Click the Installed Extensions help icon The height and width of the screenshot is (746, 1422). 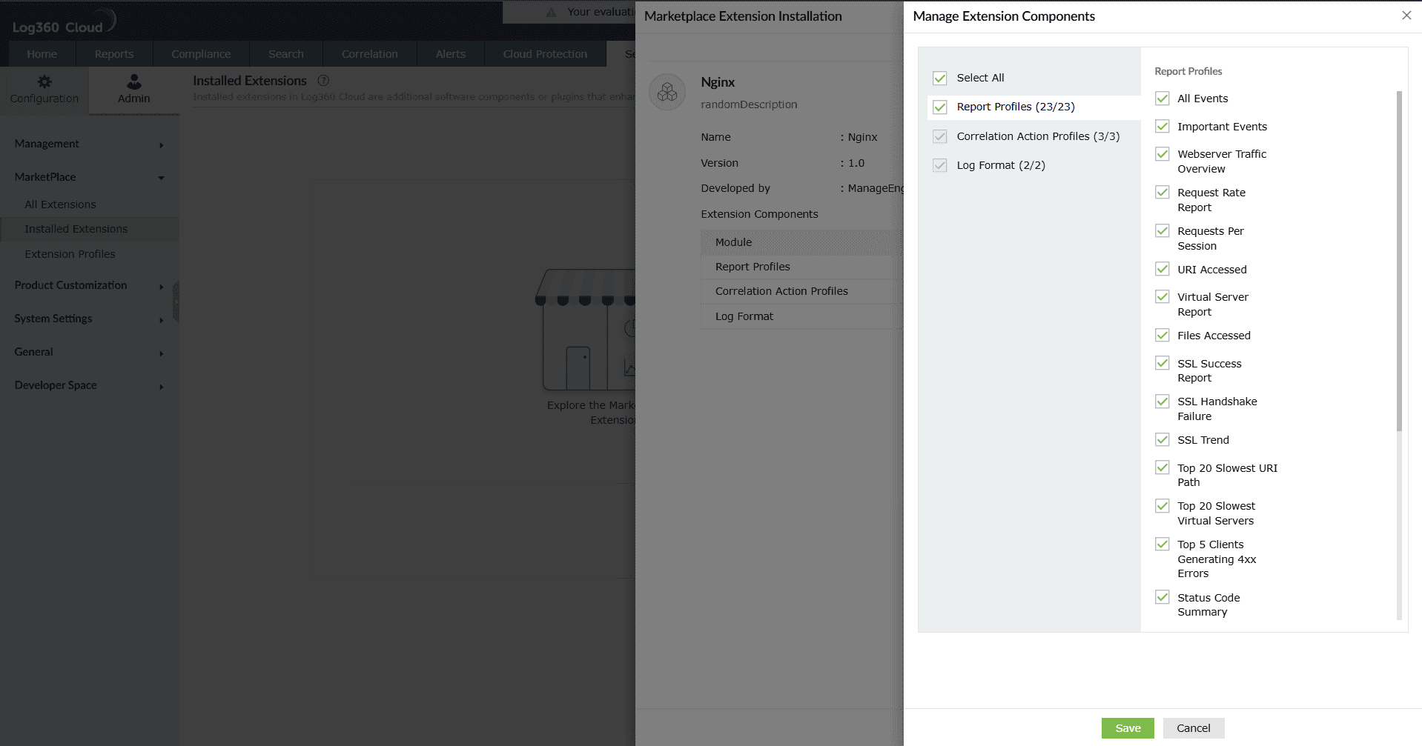click(x=323, y=81)
